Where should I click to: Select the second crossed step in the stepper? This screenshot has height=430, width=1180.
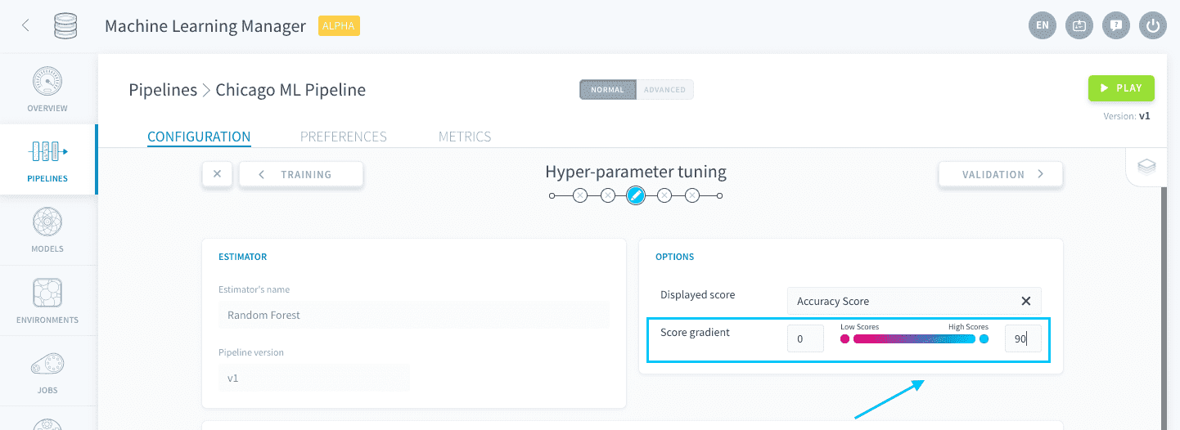(608, 195)
